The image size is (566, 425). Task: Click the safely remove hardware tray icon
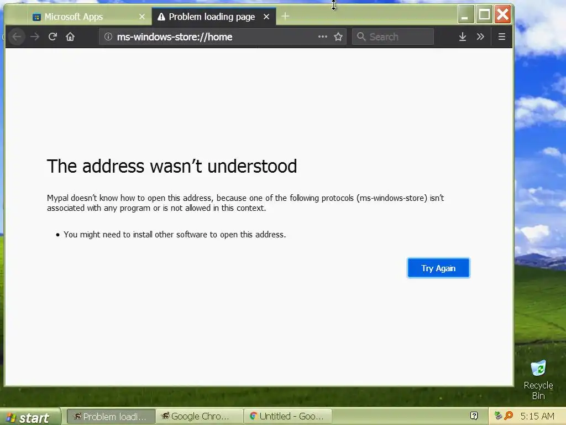click(x=498, y=416)
